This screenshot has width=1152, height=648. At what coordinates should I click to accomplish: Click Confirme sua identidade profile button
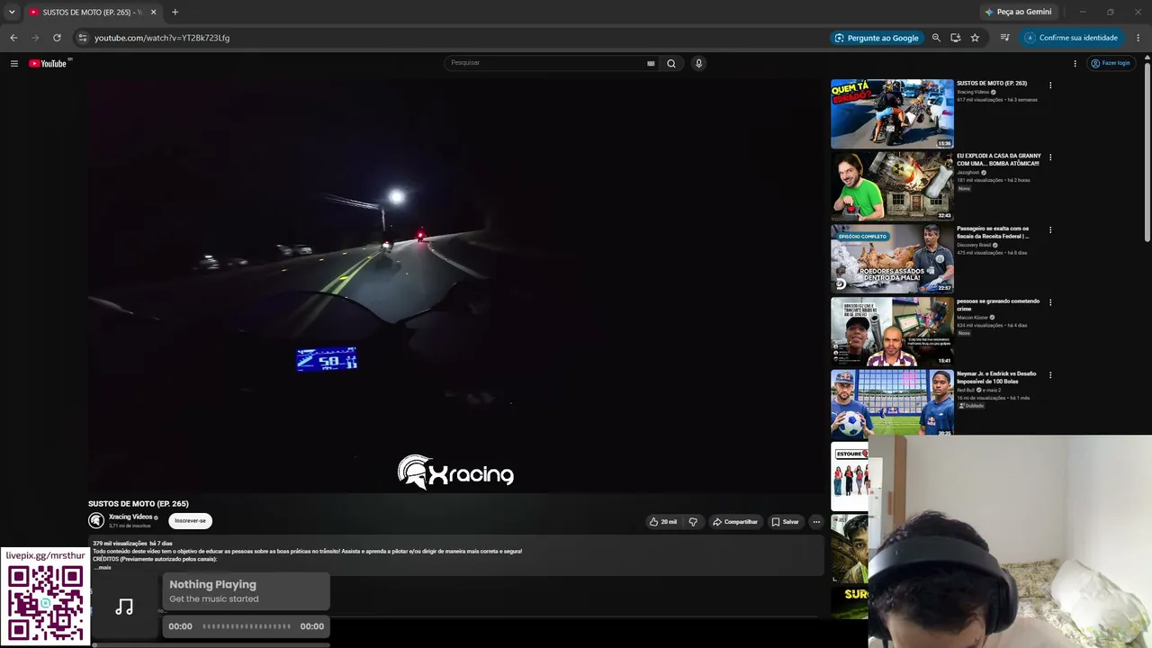(1071, 38)
